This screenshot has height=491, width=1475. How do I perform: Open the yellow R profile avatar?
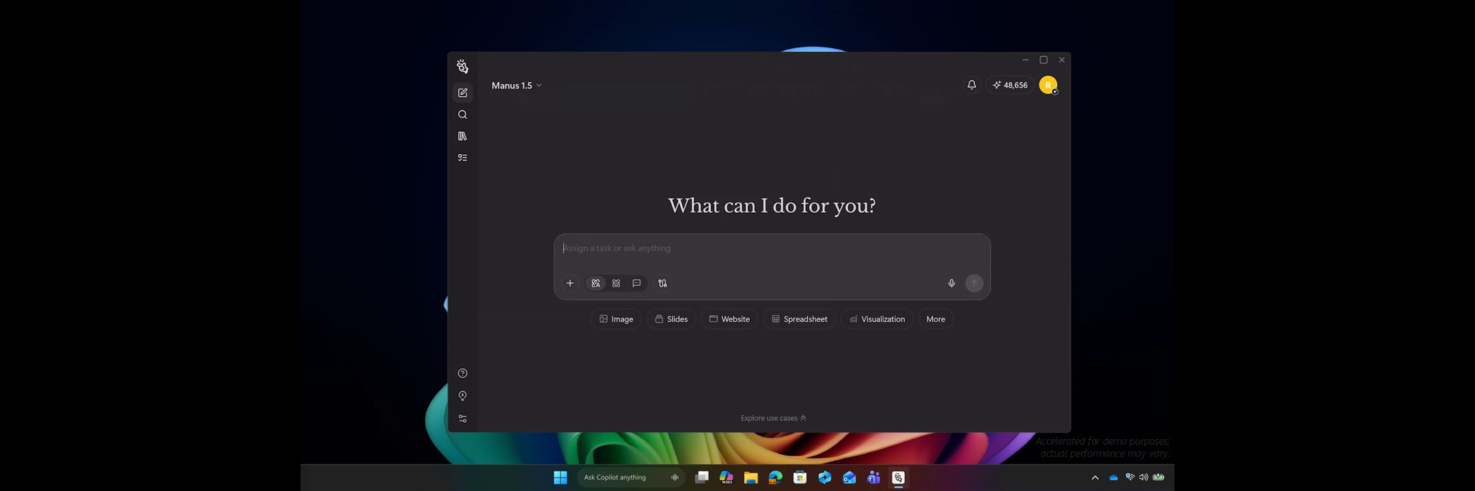pyautogui.click(x=1048, y=85)
